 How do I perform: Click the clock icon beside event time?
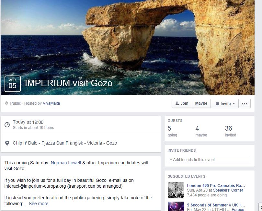[x=7, y=125]
